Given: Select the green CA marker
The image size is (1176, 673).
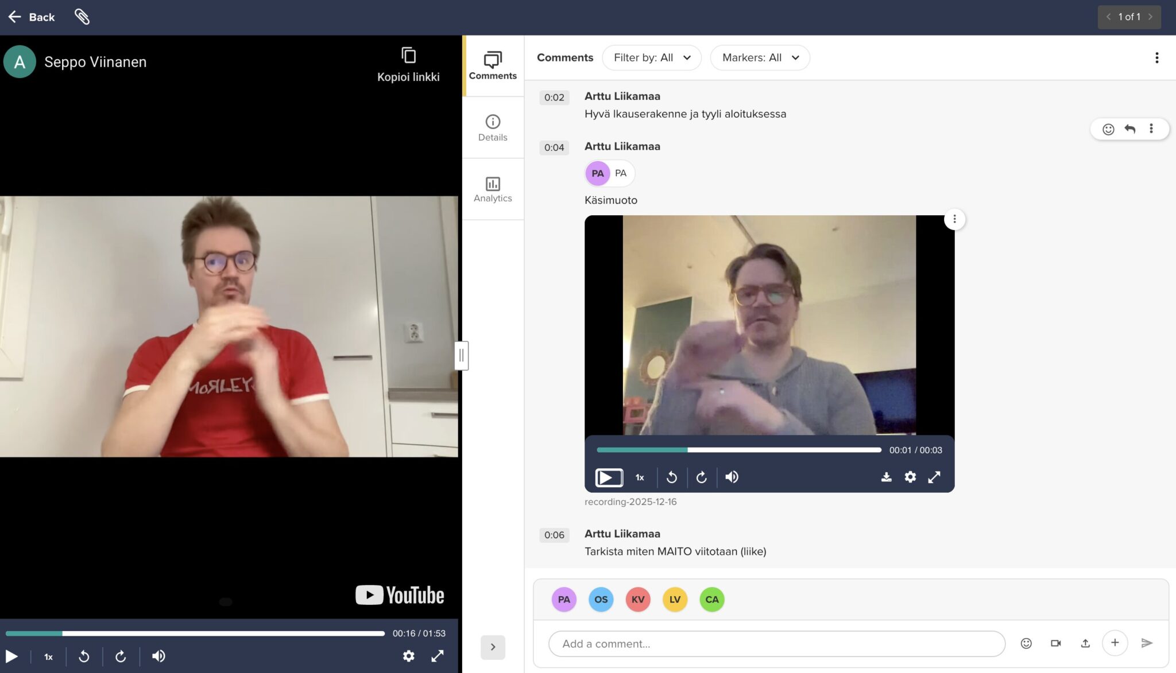Looking at the screenshot, I should (711, 600).
